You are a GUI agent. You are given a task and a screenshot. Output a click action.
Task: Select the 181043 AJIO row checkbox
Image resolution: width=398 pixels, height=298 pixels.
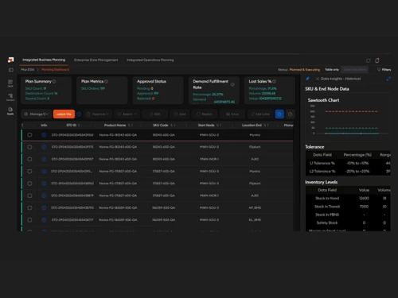point(29,159)
